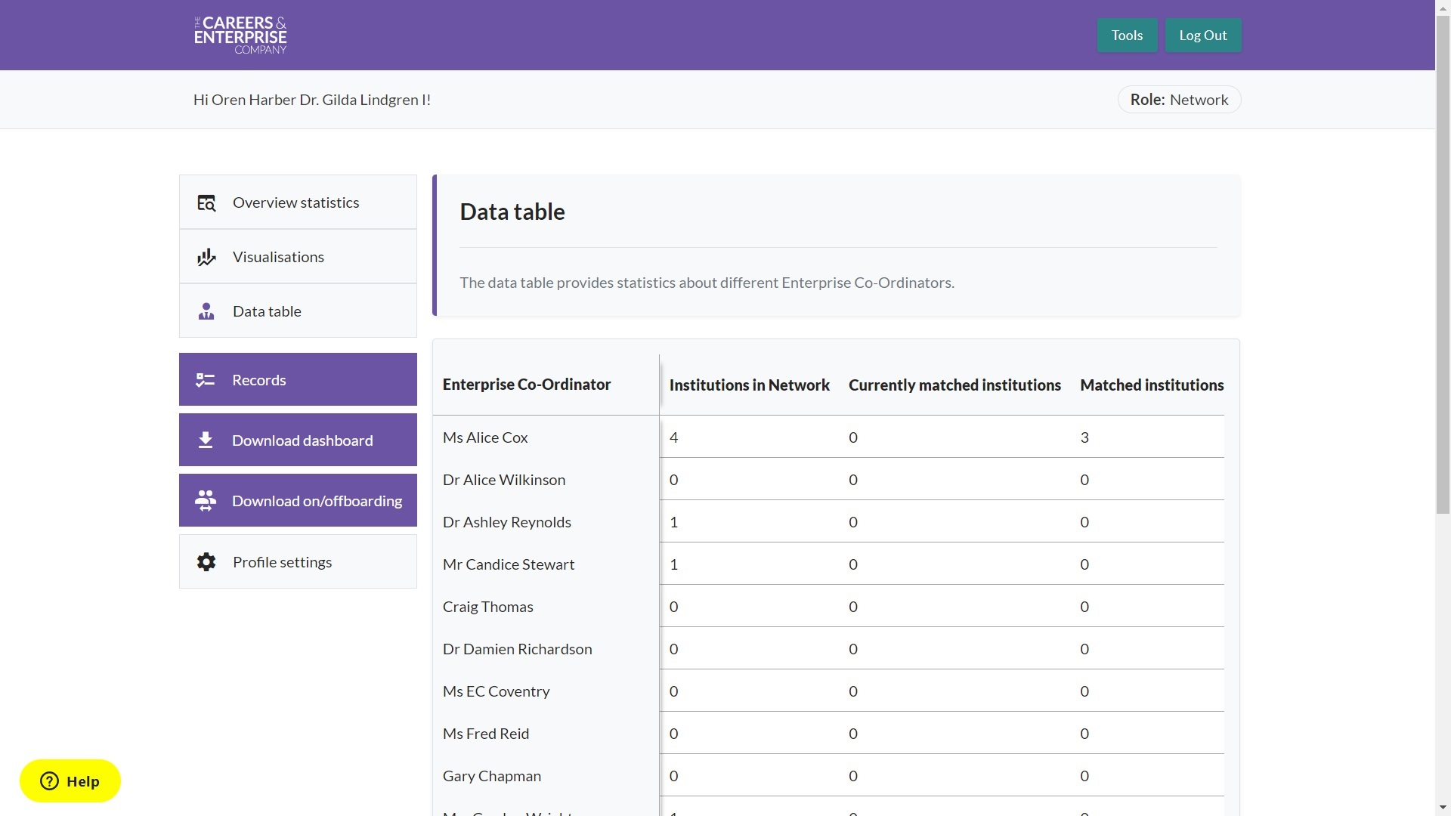Click Institutions in Network value for Dr Ashley Reynolds
The width and height of the screenshot is (1451, 816).
coord(674,522)
